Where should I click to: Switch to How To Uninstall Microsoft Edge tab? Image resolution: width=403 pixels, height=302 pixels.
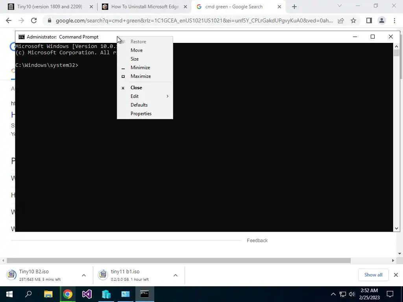pos(144,7)
